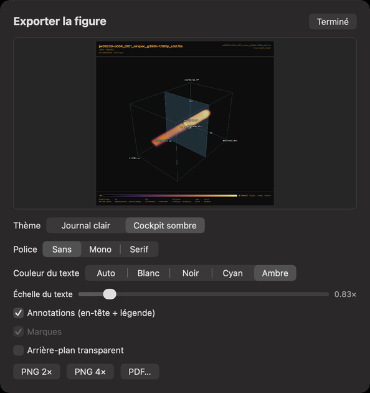Click the Thème label

click(27, 225)
